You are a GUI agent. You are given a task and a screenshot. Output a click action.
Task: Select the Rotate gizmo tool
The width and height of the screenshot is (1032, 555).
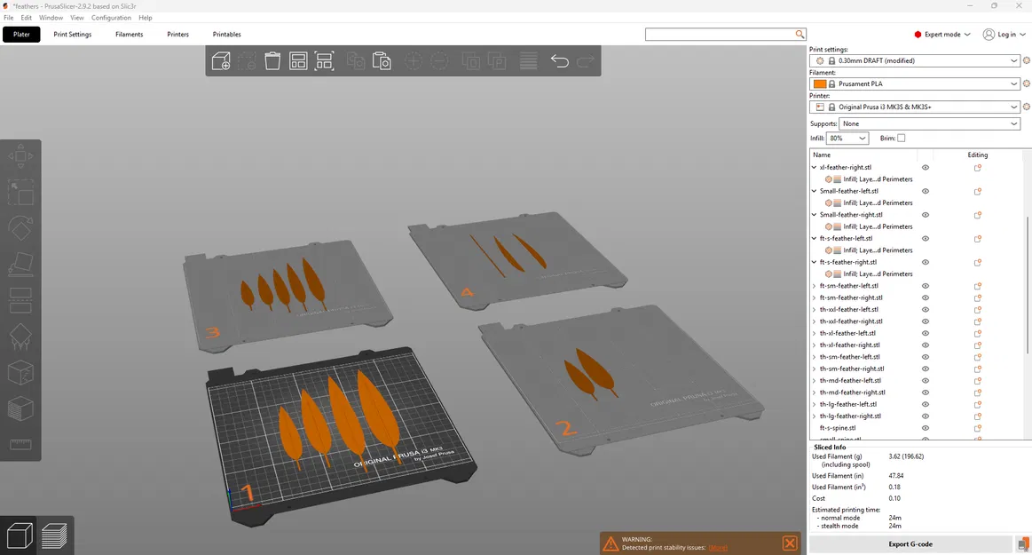[20, 228]
